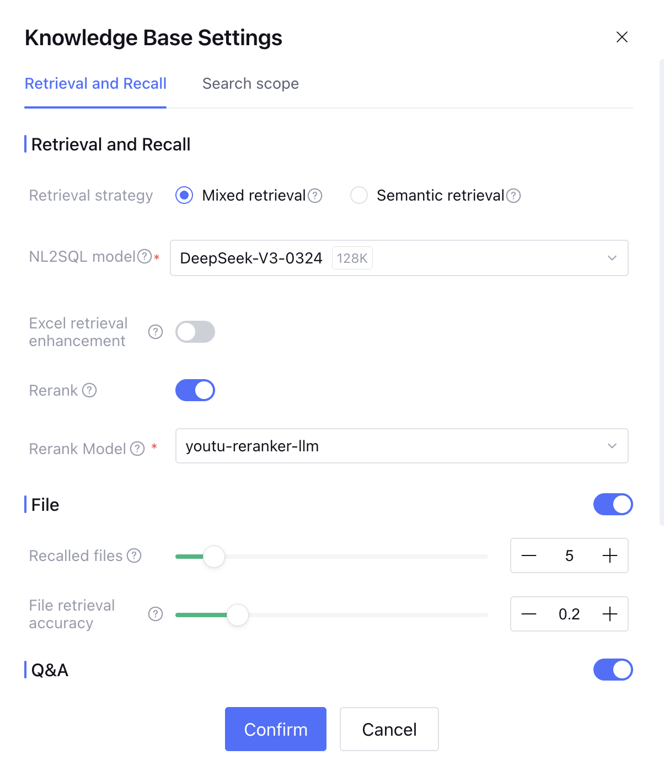Open the Retrieval and Recall tab
The width and height of the screenshot is (664, 766).
tap(95, 84)
